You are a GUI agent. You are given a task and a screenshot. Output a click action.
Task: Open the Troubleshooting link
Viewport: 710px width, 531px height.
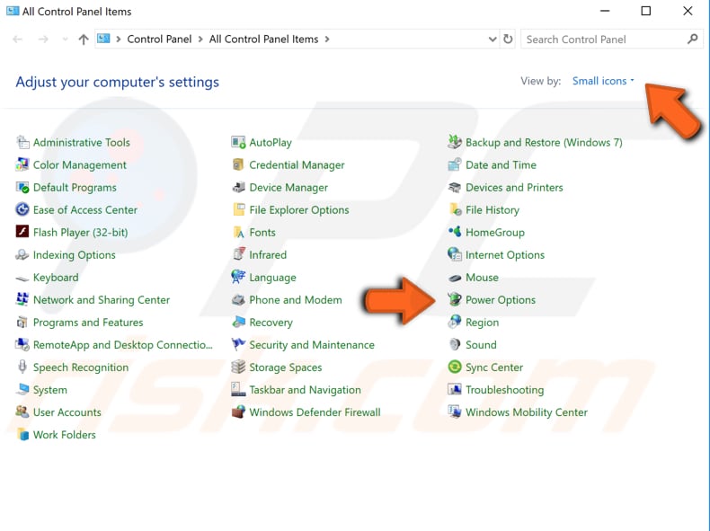pyautogui.click(x=504, y=390)
